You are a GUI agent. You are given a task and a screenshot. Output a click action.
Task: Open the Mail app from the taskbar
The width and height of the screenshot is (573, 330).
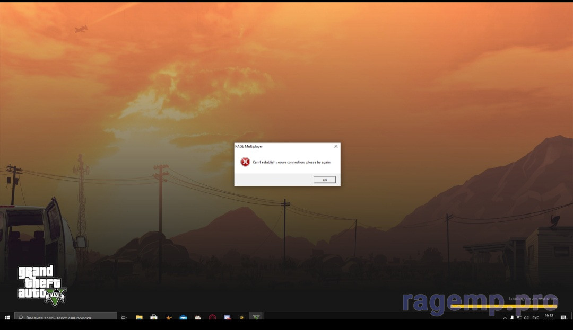pyautogui.click(x=183, y=318)
